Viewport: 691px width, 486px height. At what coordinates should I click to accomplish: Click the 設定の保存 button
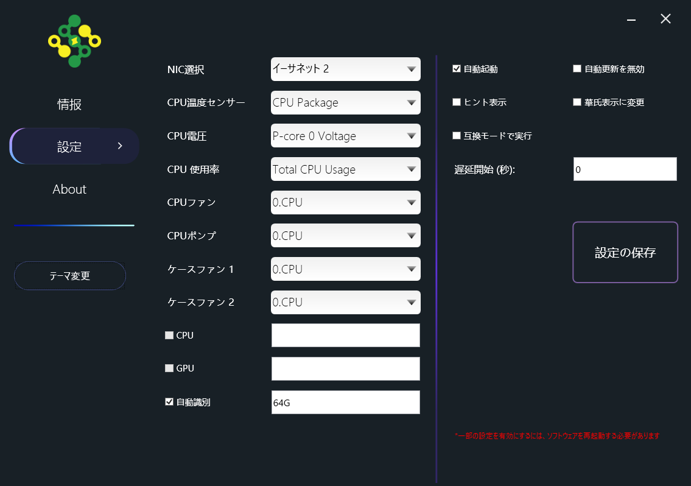pyautogui.click(x=625, y=253)
